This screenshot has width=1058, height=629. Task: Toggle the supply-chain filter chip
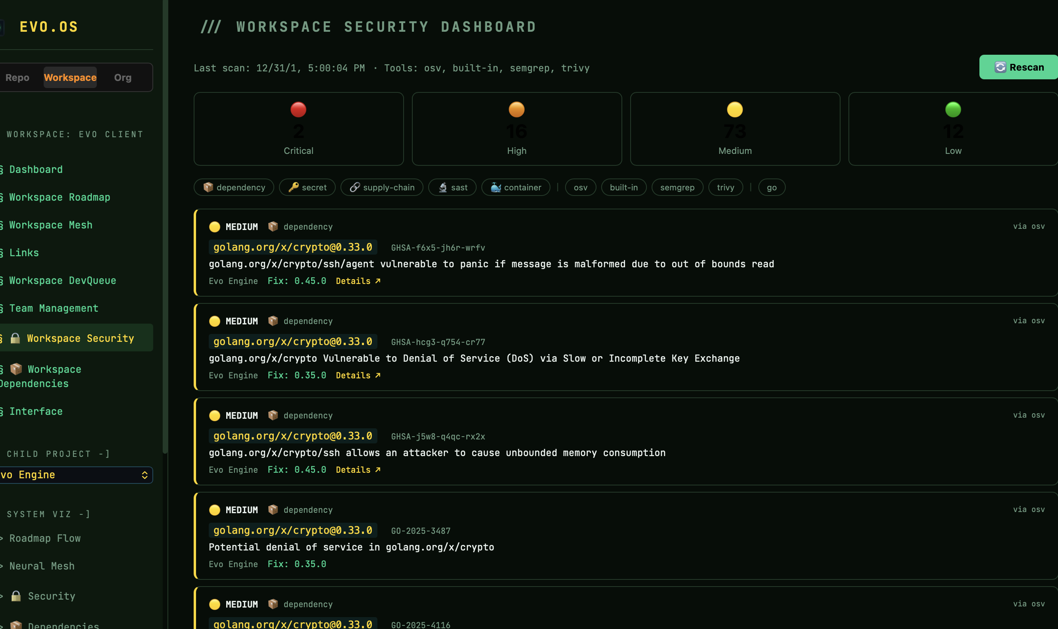(382, 187)
